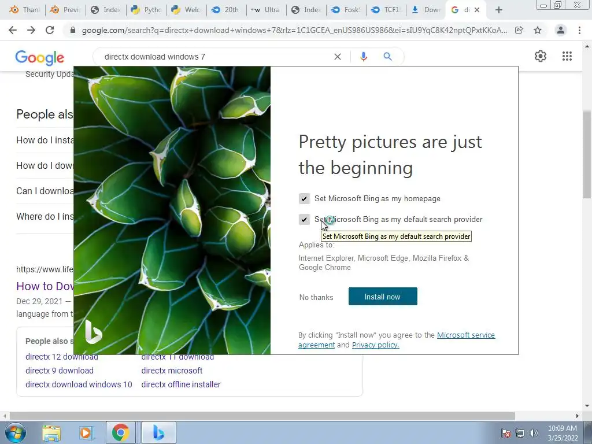Click the scroll right arrow at bottom

click(578, 416)
